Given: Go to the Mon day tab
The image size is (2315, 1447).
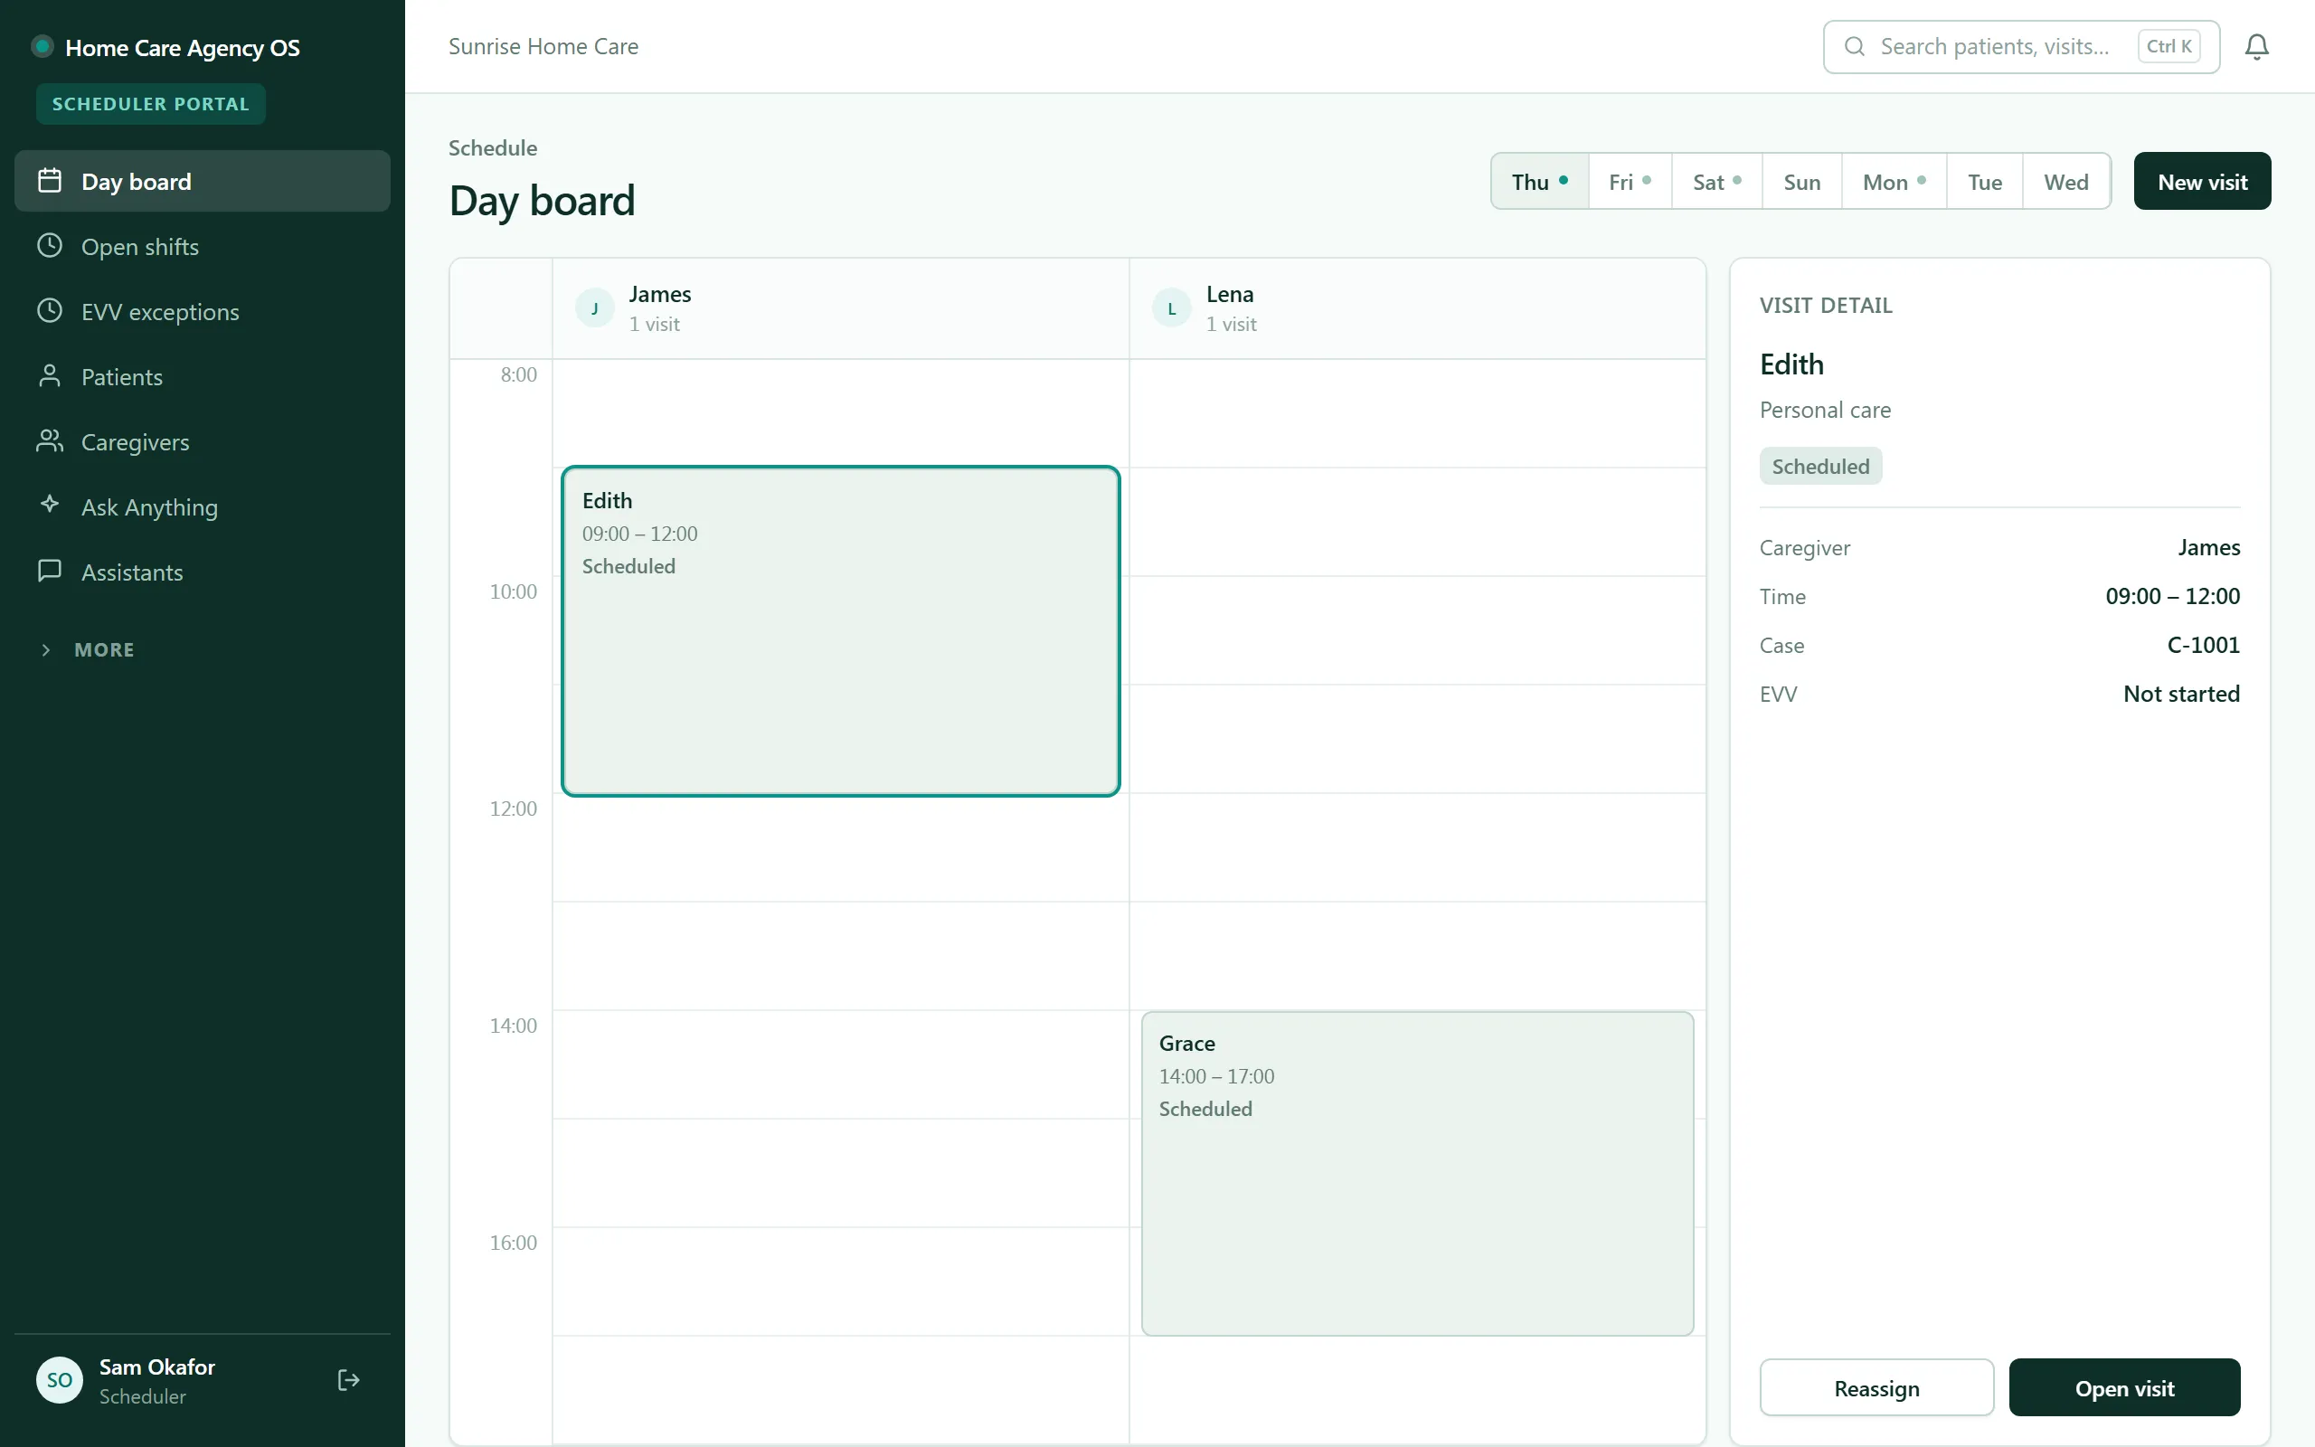Looking at the screenshot, I should click(1895, 181).
